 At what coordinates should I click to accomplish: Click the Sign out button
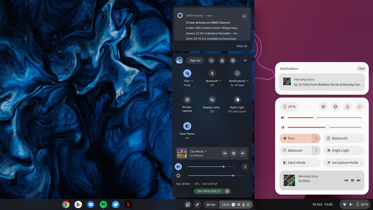[x=195, y=60]
